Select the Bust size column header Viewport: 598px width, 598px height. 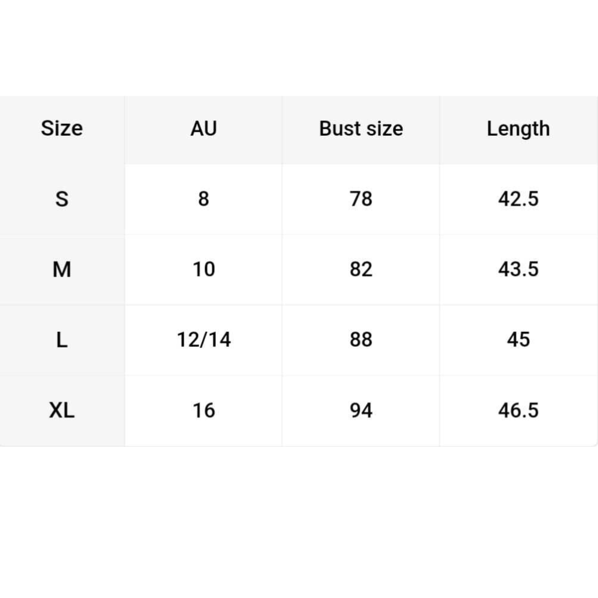pyautogui.click(x=361, y=129)
